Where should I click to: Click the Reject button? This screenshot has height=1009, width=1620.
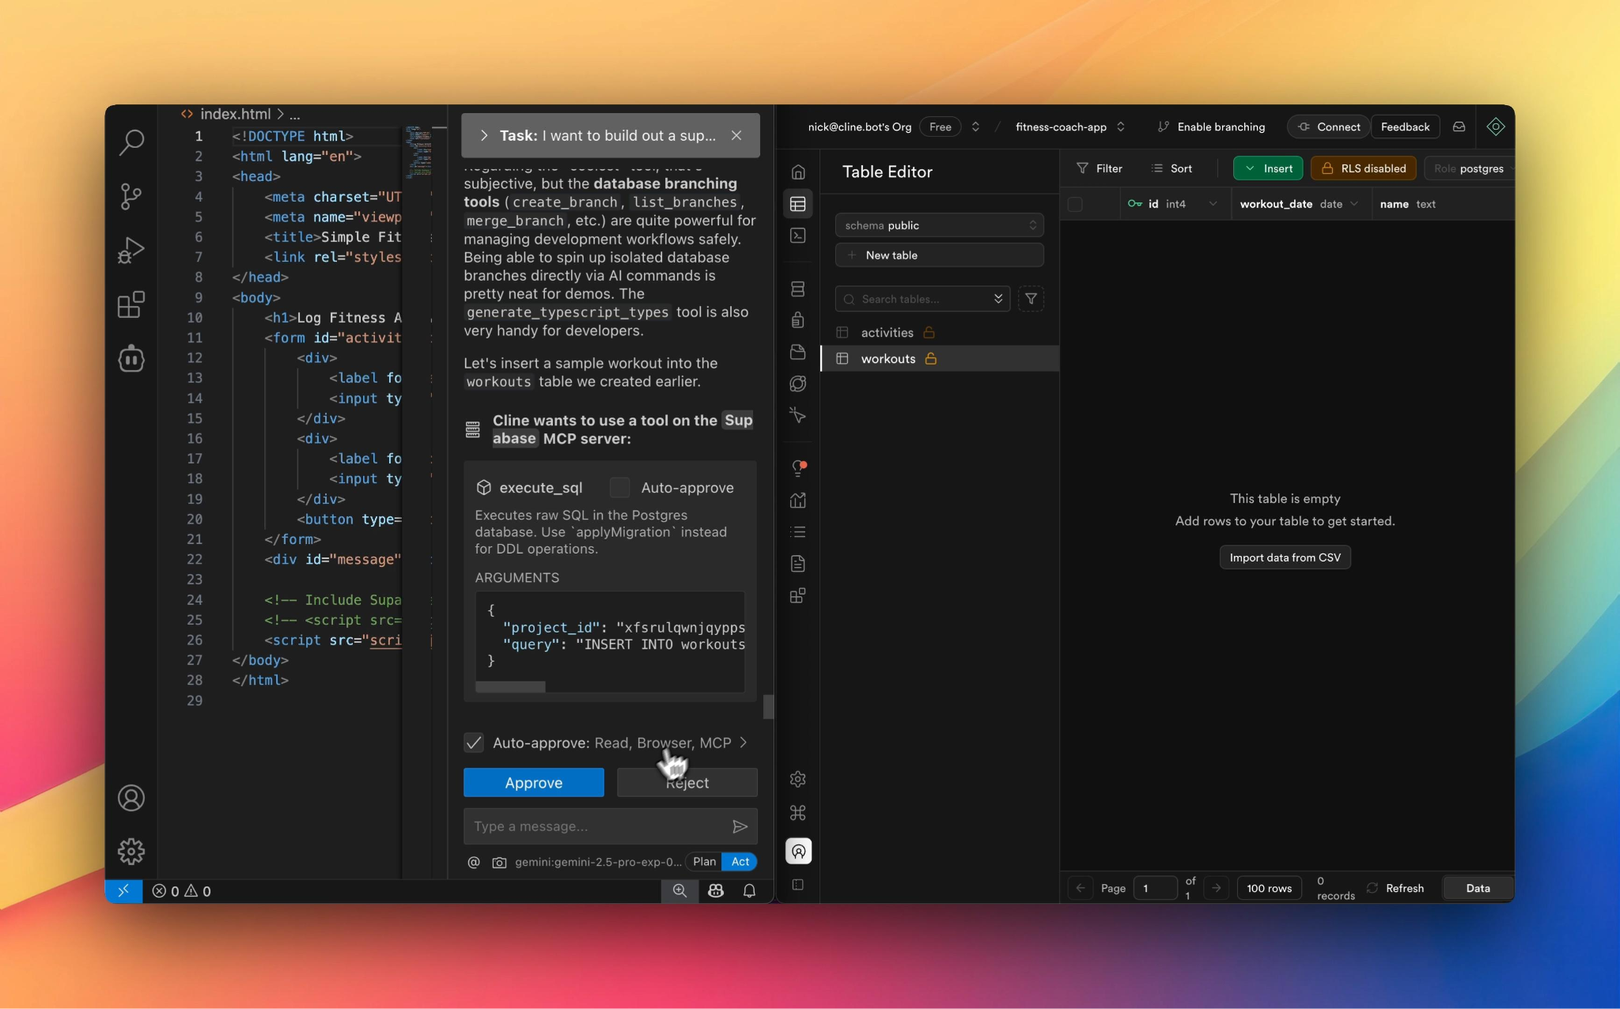click(687, 783)
